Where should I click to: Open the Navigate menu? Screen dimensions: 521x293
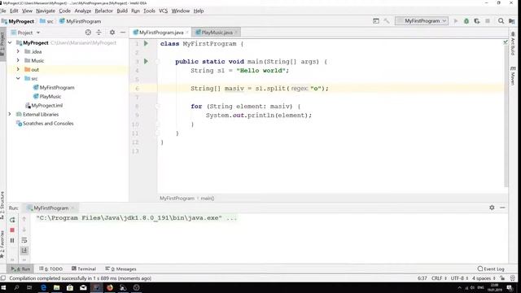46,11
